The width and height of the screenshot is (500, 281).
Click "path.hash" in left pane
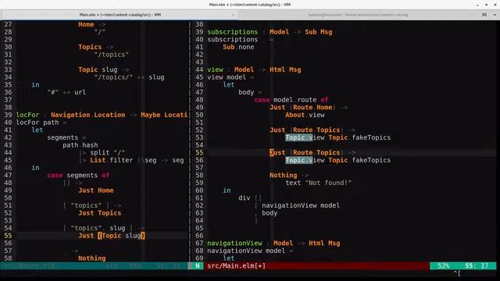80,145
